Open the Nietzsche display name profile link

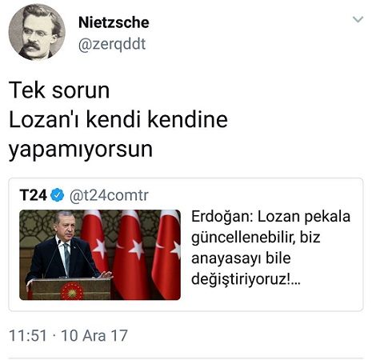[114, 22]
